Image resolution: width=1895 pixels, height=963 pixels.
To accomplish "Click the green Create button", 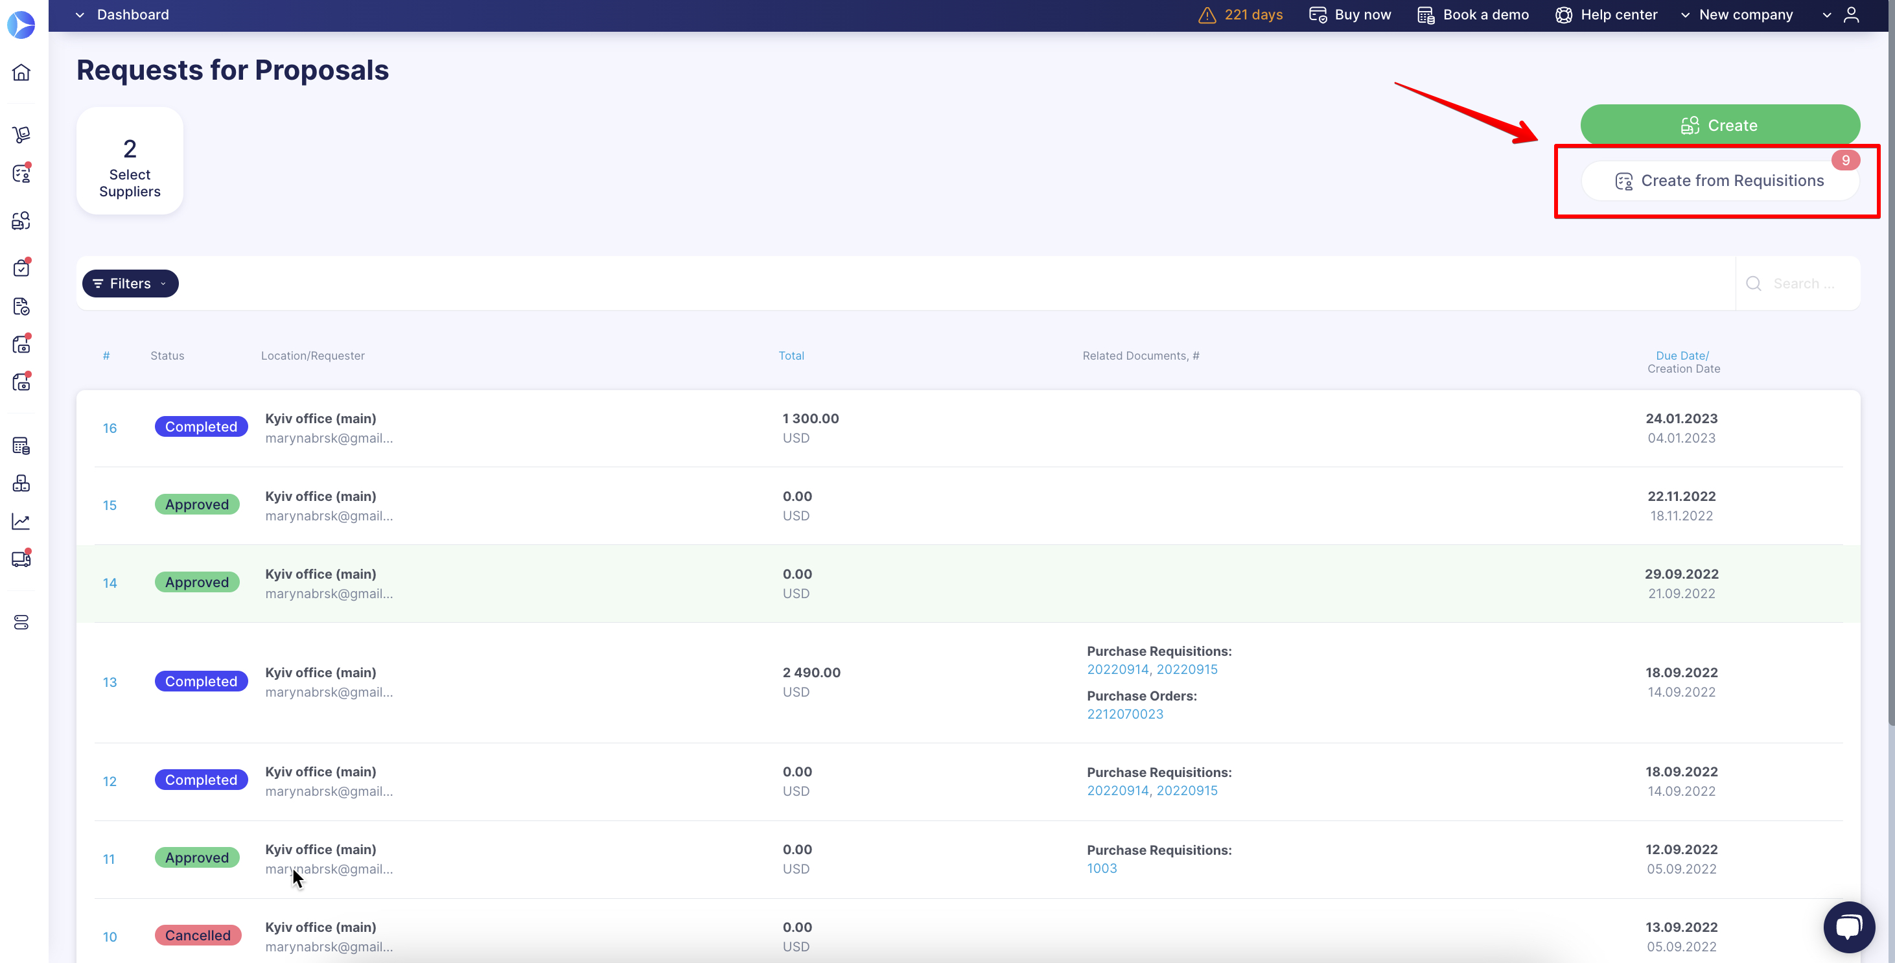I will (1719, 125).
